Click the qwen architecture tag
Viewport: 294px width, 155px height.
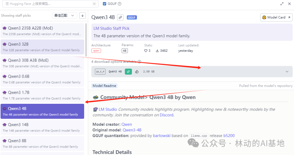click(96, 51)
